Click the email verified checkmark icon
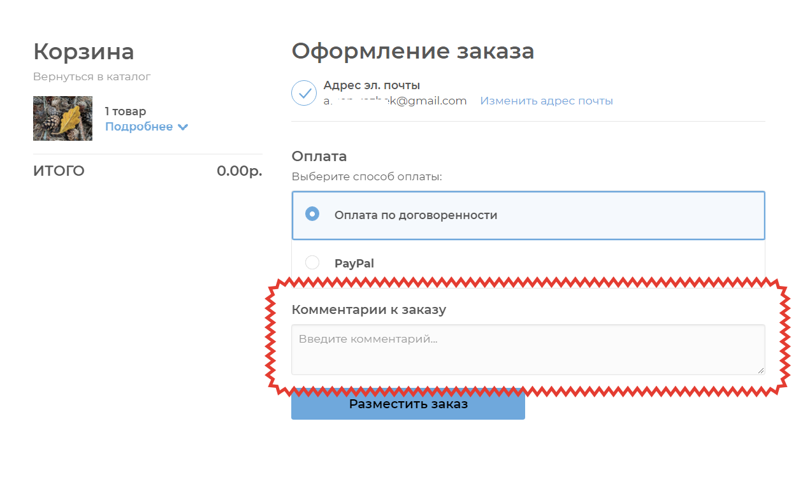 pyautogui.click(x=304, y=93)
